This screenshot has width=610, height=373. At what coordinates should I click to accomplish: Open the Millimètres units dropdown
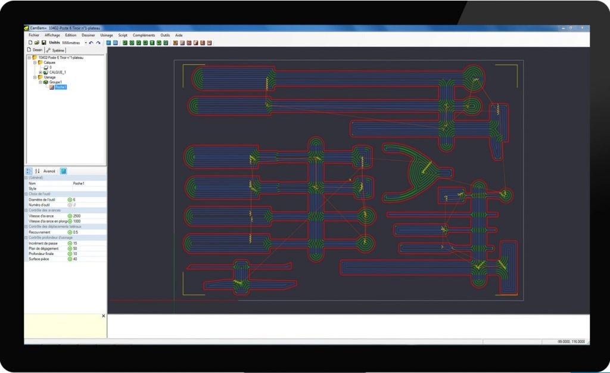[85, 43]
